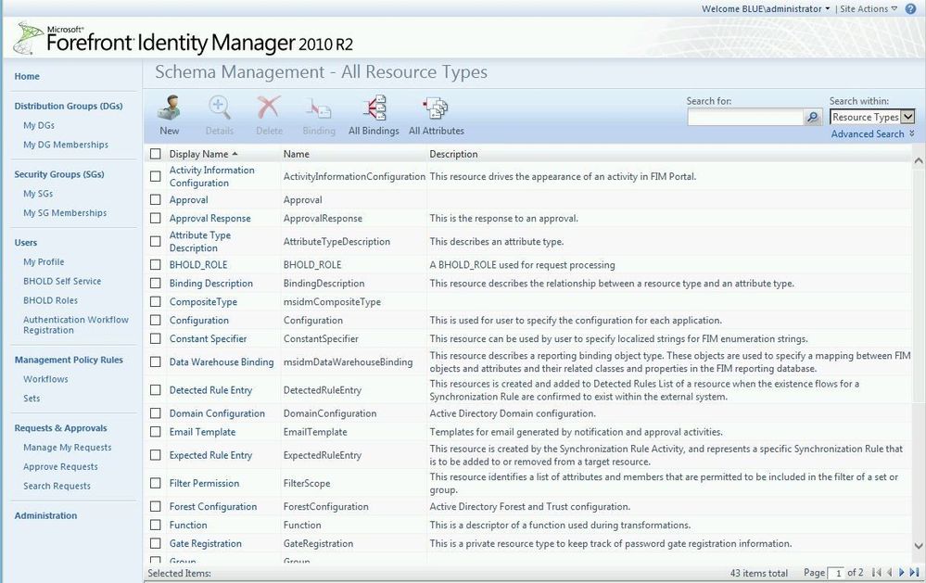926x583 pixels.
Task: Click the New resource type icon
Action: pos(170,108)
